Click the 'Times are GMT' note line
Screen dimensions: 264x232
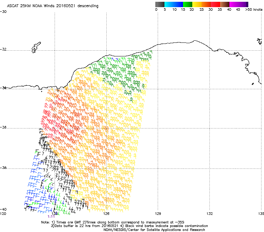[x=113, y=222]
